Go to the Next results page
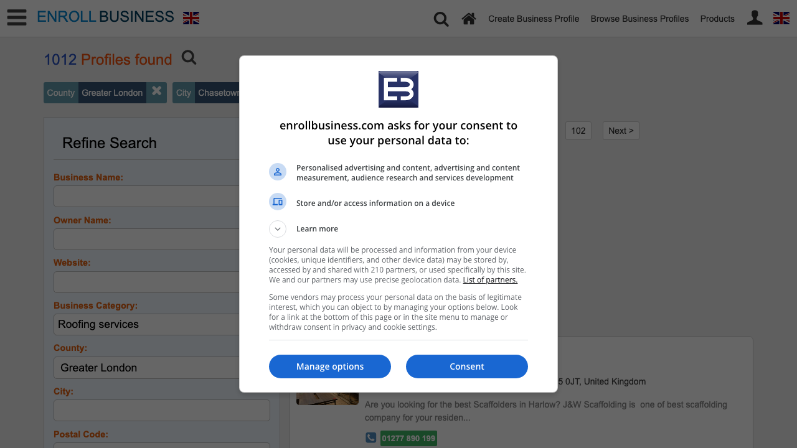The height and width of the screenshot is (448, 797). (x=621, y=131)
